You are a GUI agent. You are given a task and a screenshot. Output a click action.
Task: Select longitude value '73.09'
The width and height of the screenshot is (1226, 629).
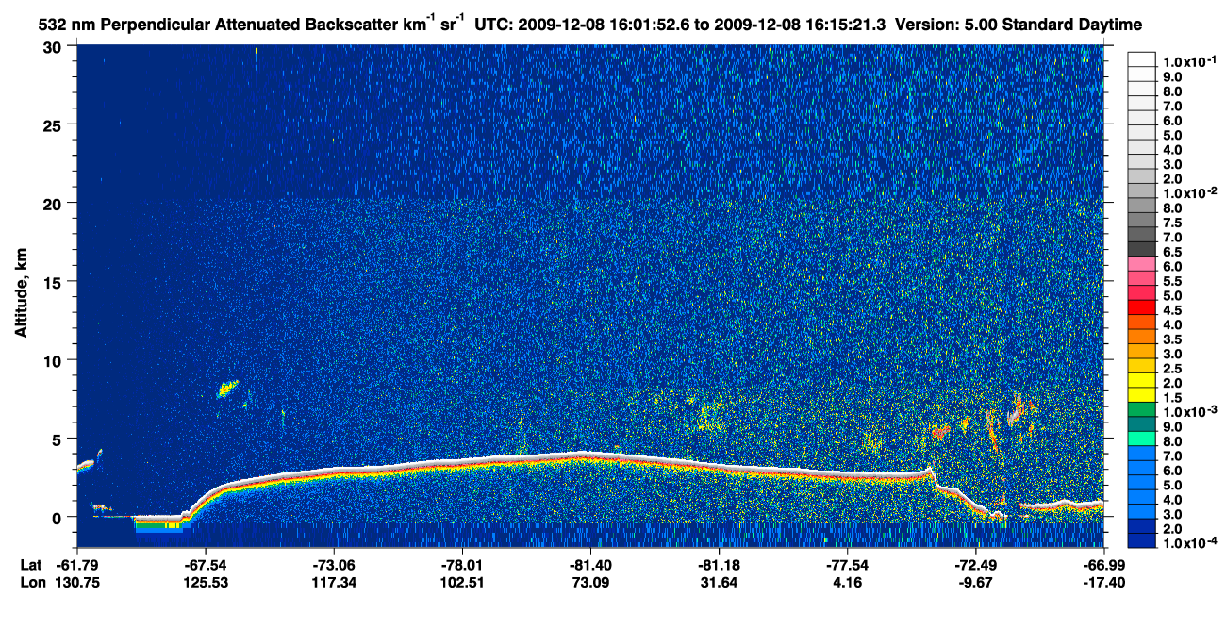(x=589, y=582)
